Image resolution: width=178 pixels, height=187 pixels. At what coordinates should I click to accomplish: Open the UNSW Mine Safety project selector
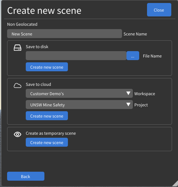pyautogui.click(x=79, y=105)
